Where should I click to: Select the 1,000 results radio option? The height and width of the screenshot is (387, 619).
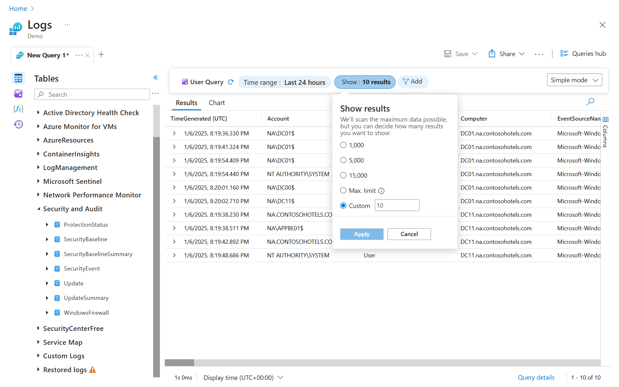coord(343,145)
